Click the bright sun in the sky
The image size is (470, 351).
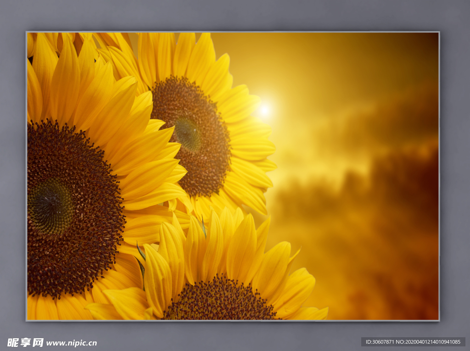tap(264, 110)
